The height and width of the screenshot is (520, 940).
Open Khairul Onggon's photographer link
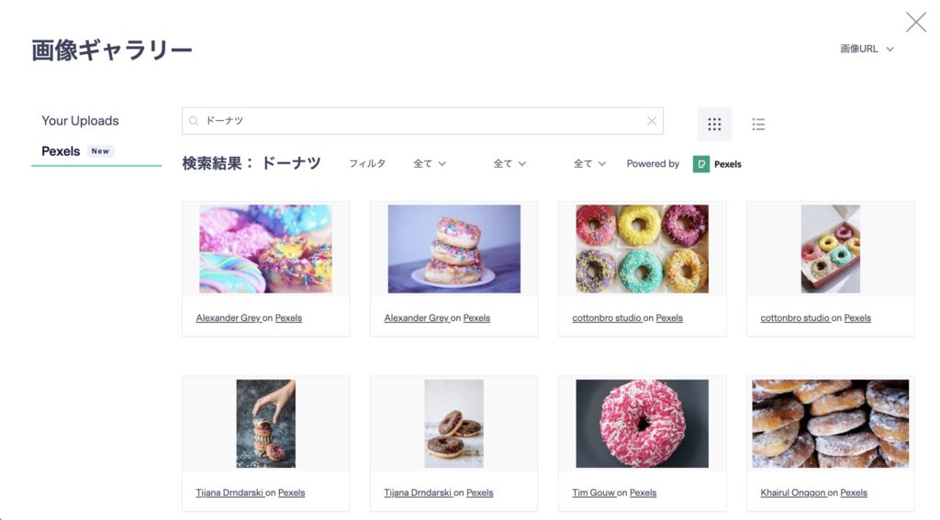pyautogui.click(x=793, y=492)
